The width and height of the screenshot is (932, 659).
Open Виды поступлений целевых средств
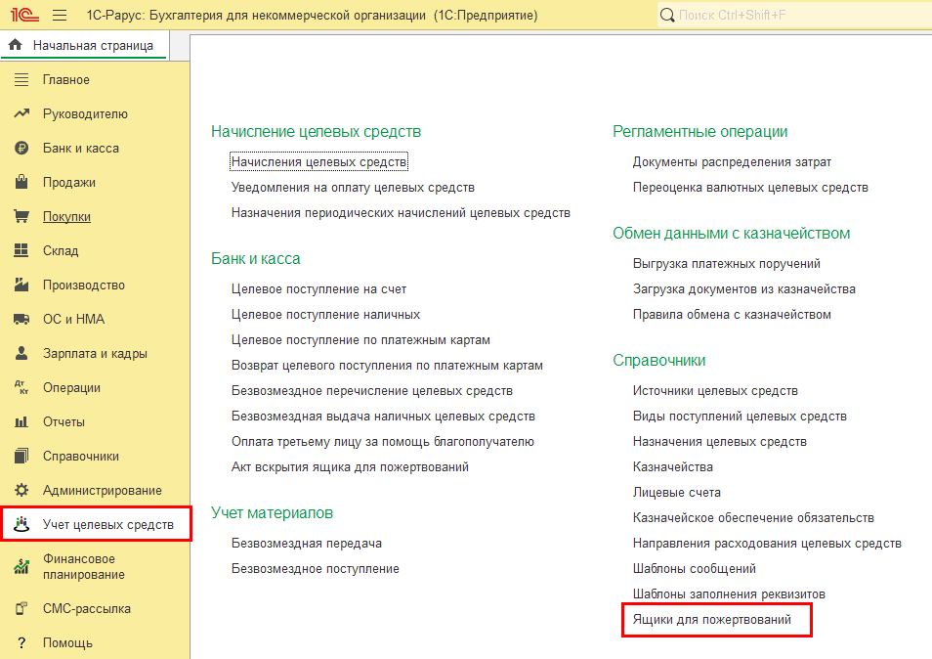point(740,417)
